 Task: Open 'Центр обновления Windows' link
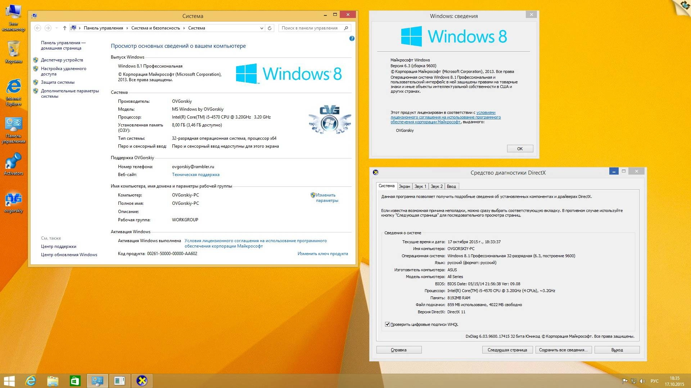click(x=69, y=255)
